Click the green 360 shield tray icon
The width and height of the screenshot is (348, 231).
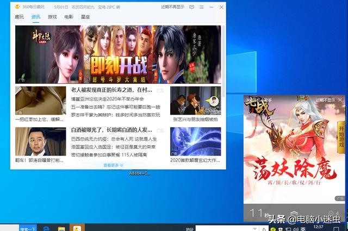(273, 229)
